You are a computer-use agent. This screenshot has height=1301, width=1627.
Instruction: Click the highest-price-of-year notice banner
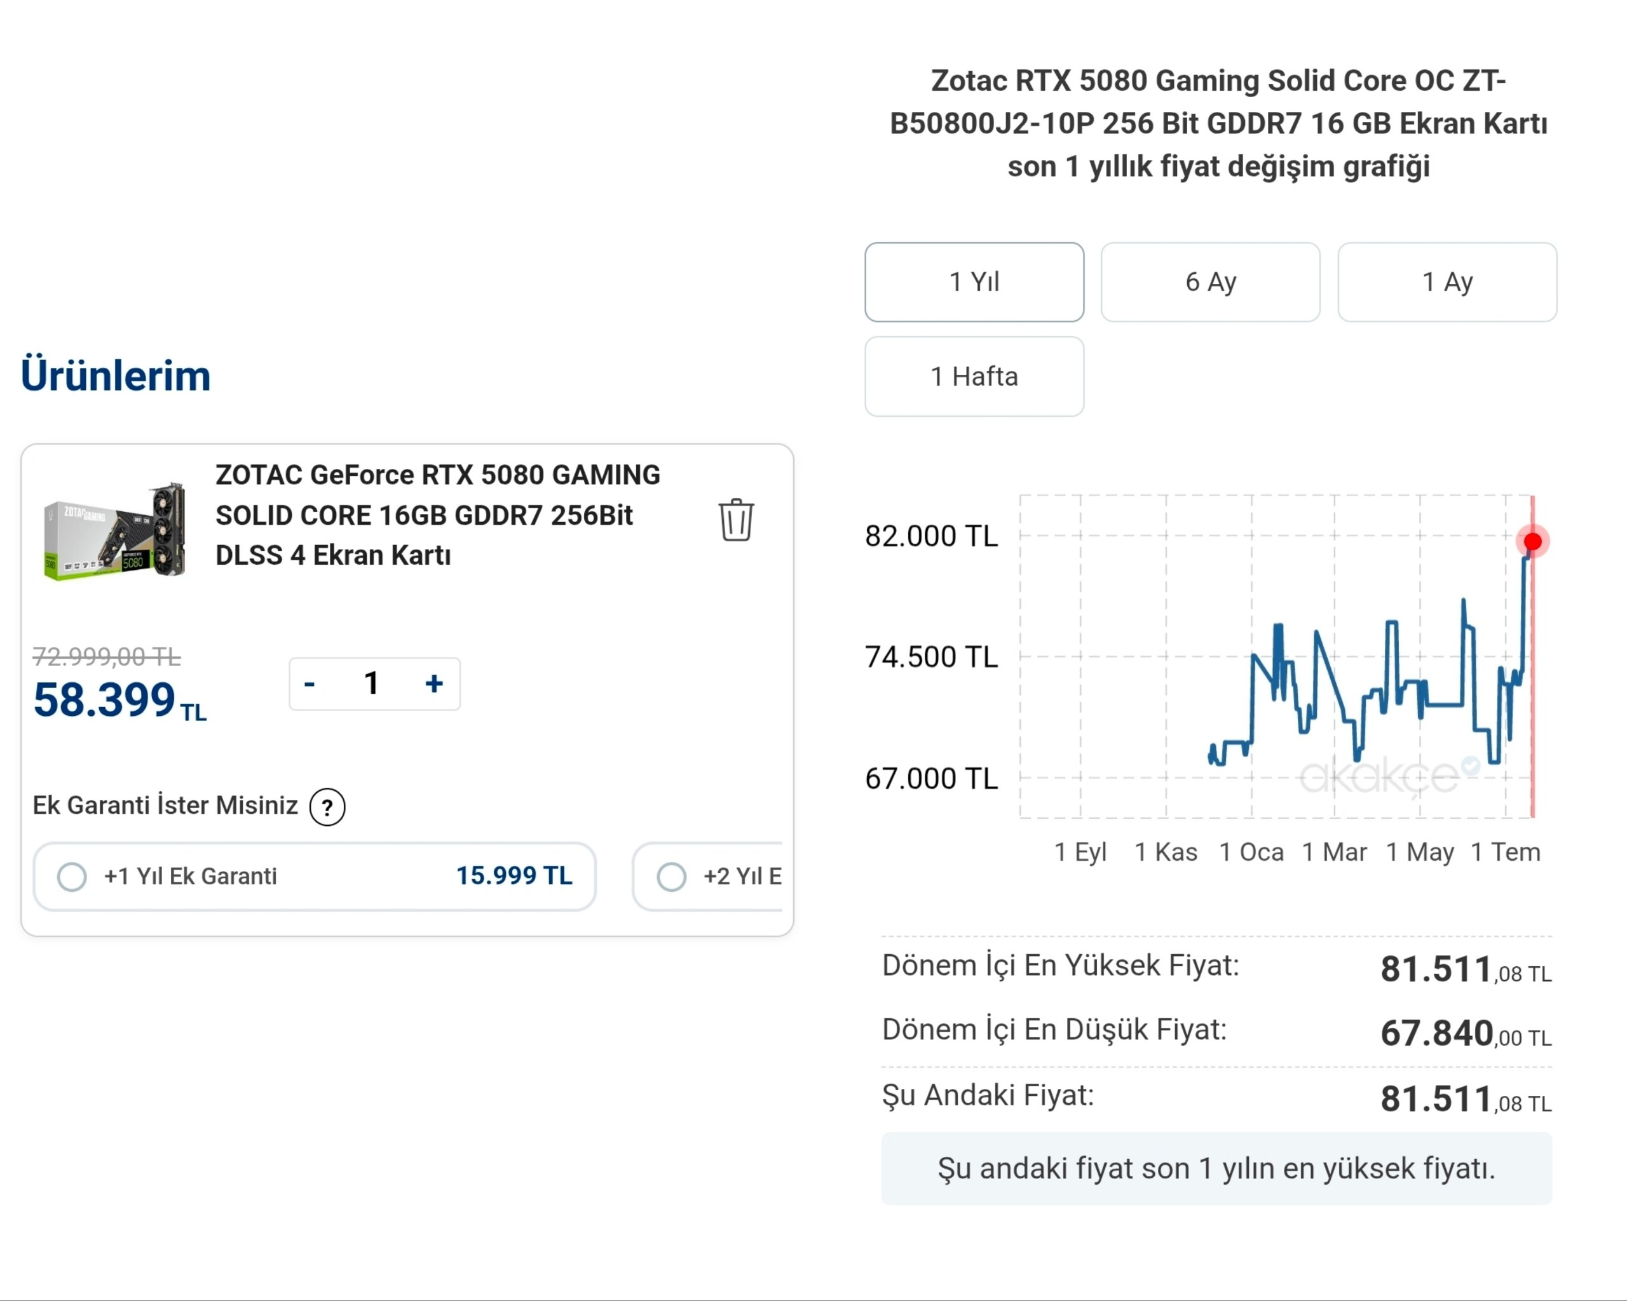pos(1216,1168)
